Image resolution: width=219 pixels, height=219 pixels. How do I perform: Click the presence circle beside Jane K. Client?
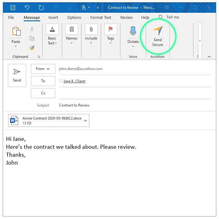(x=61, y=81)
